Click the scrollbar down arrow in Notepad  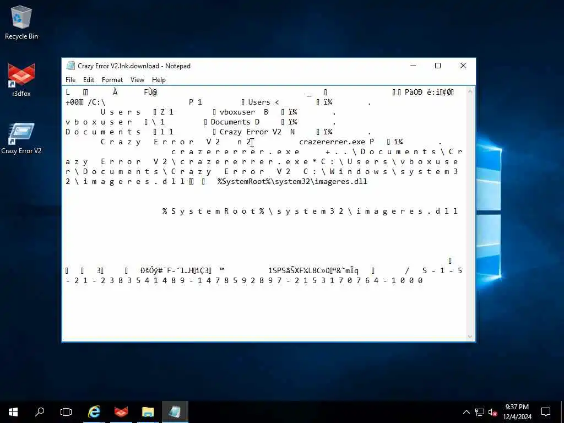click(x=470, y=337)
